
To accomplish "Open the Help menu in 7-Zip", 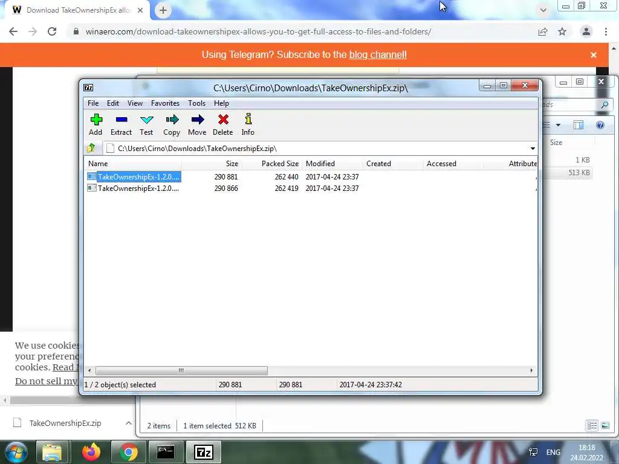I will coord(221,103).
